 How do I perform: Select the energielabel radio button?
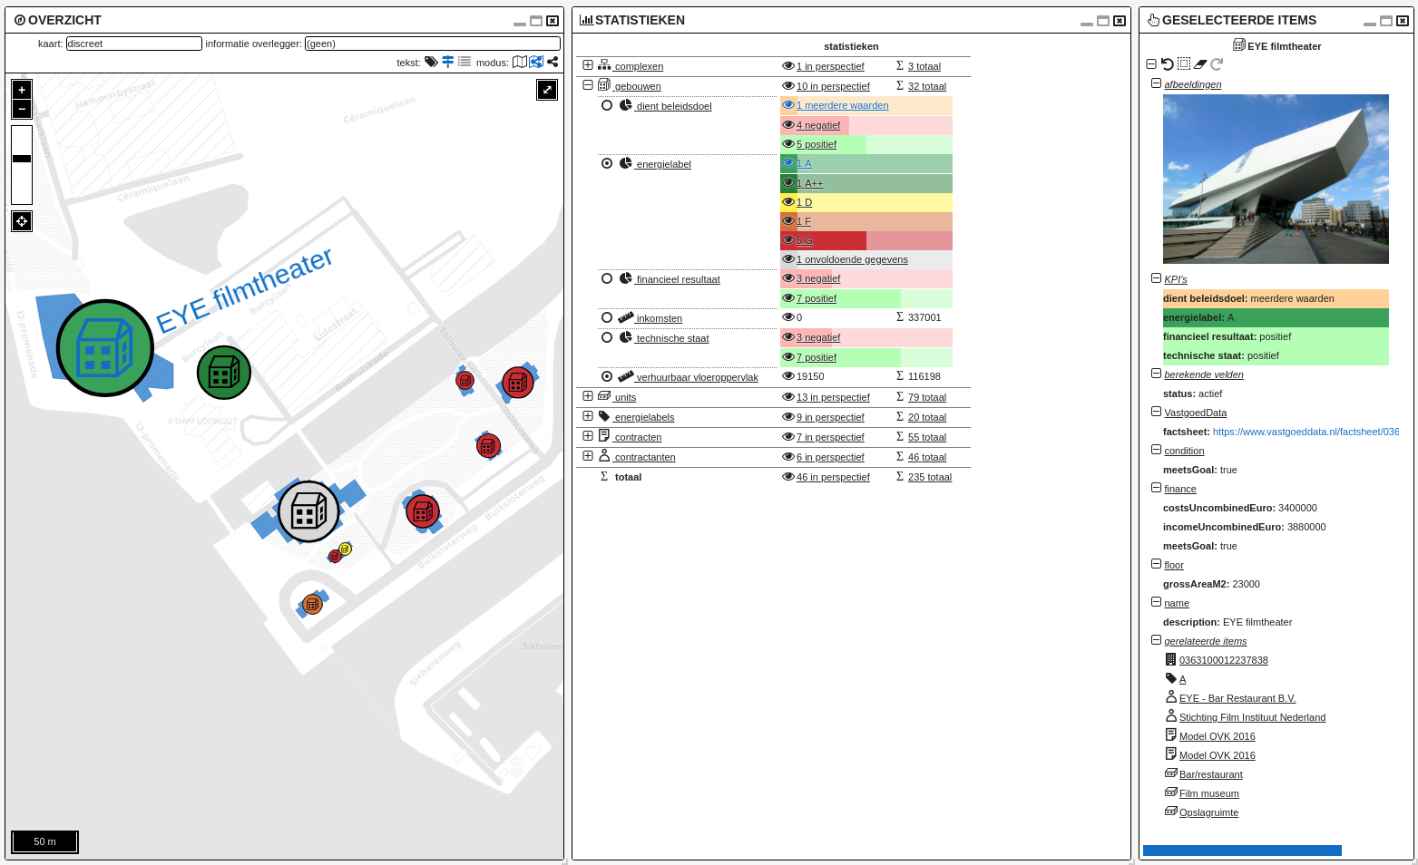coord(607,163)
